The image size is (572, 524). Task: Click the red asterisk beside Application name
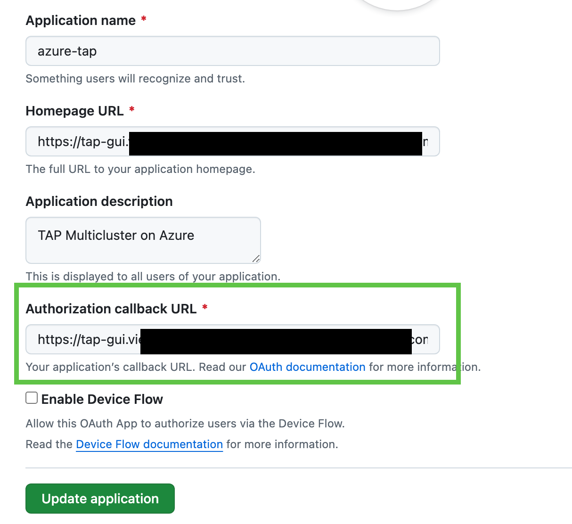pos(144,19)
